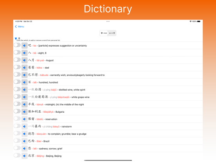Go back to Menu

tap(20, 27)
